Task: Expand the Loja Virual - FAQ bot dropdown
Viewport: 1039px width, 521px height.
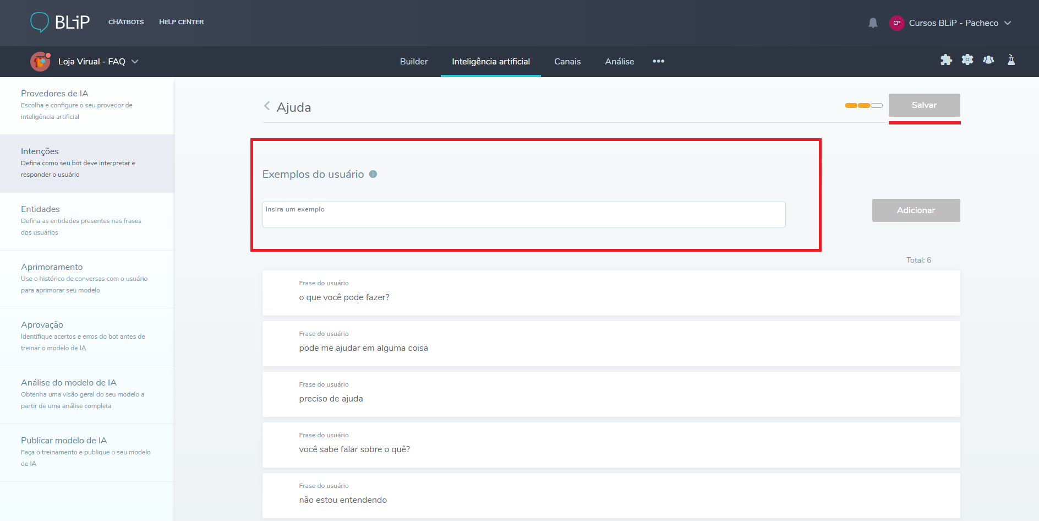Action: 135,62
